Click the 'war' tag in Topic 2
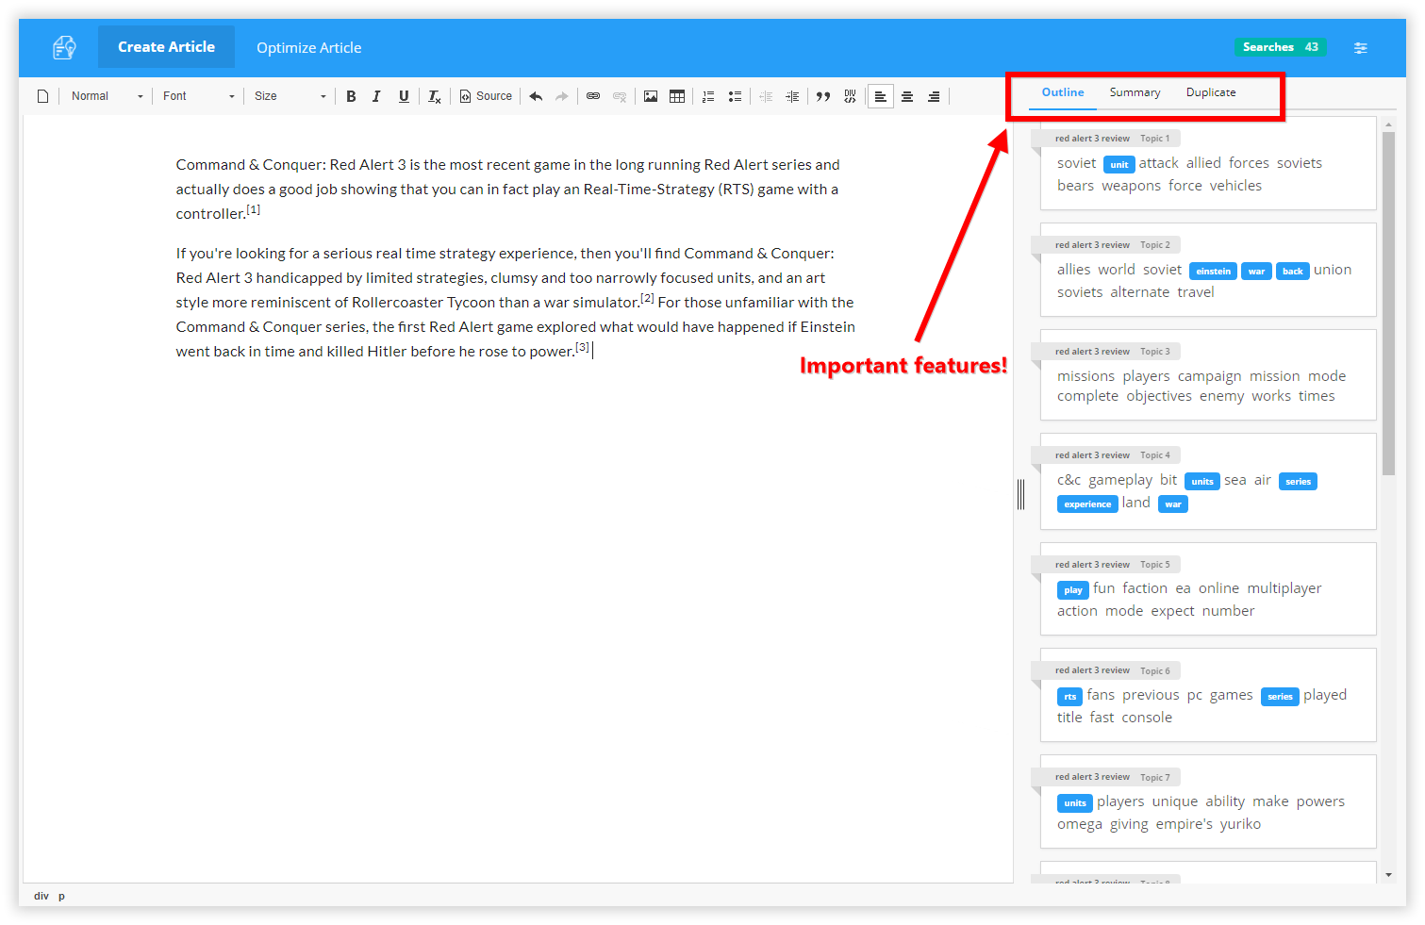The width and height of the screenshot is (1425, 925). tap(1256, 271)
